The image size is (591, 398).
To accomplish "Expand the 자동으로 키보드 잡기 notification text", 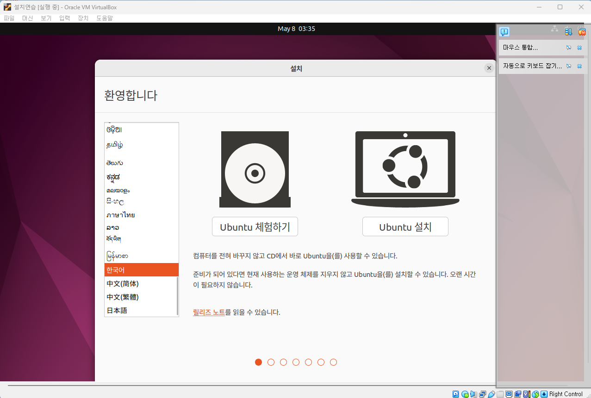I will point(532,66).
